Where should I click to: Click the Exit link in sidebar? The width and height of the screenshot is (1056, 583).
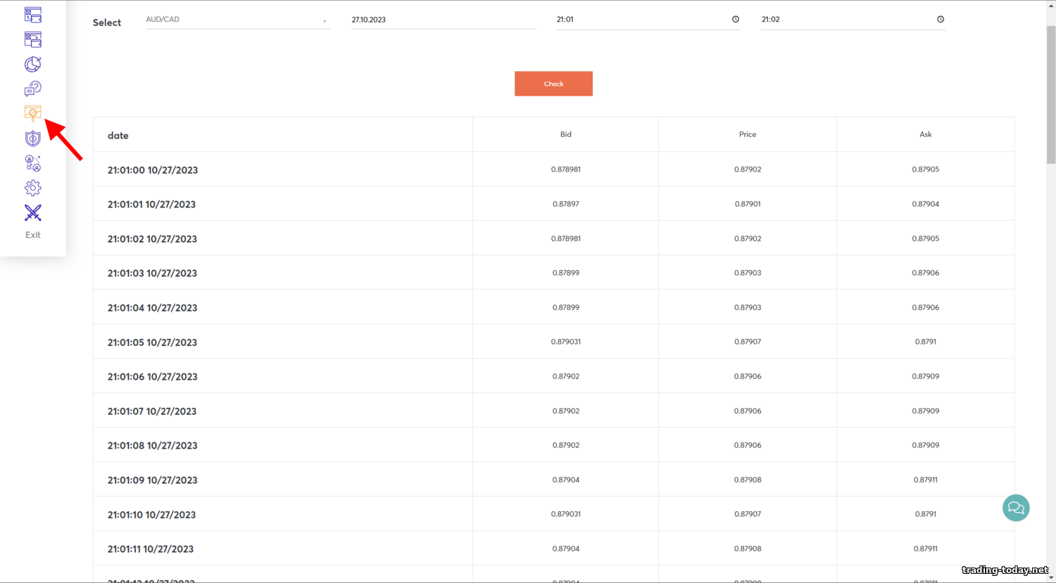[x=32, y=235]
